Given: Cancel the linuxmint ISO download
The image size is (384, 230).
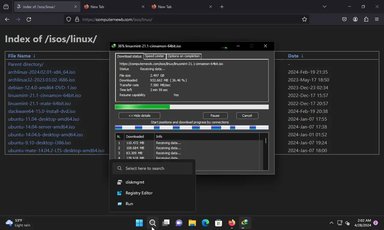Looking at the screenshot, I should pos(247,116).
